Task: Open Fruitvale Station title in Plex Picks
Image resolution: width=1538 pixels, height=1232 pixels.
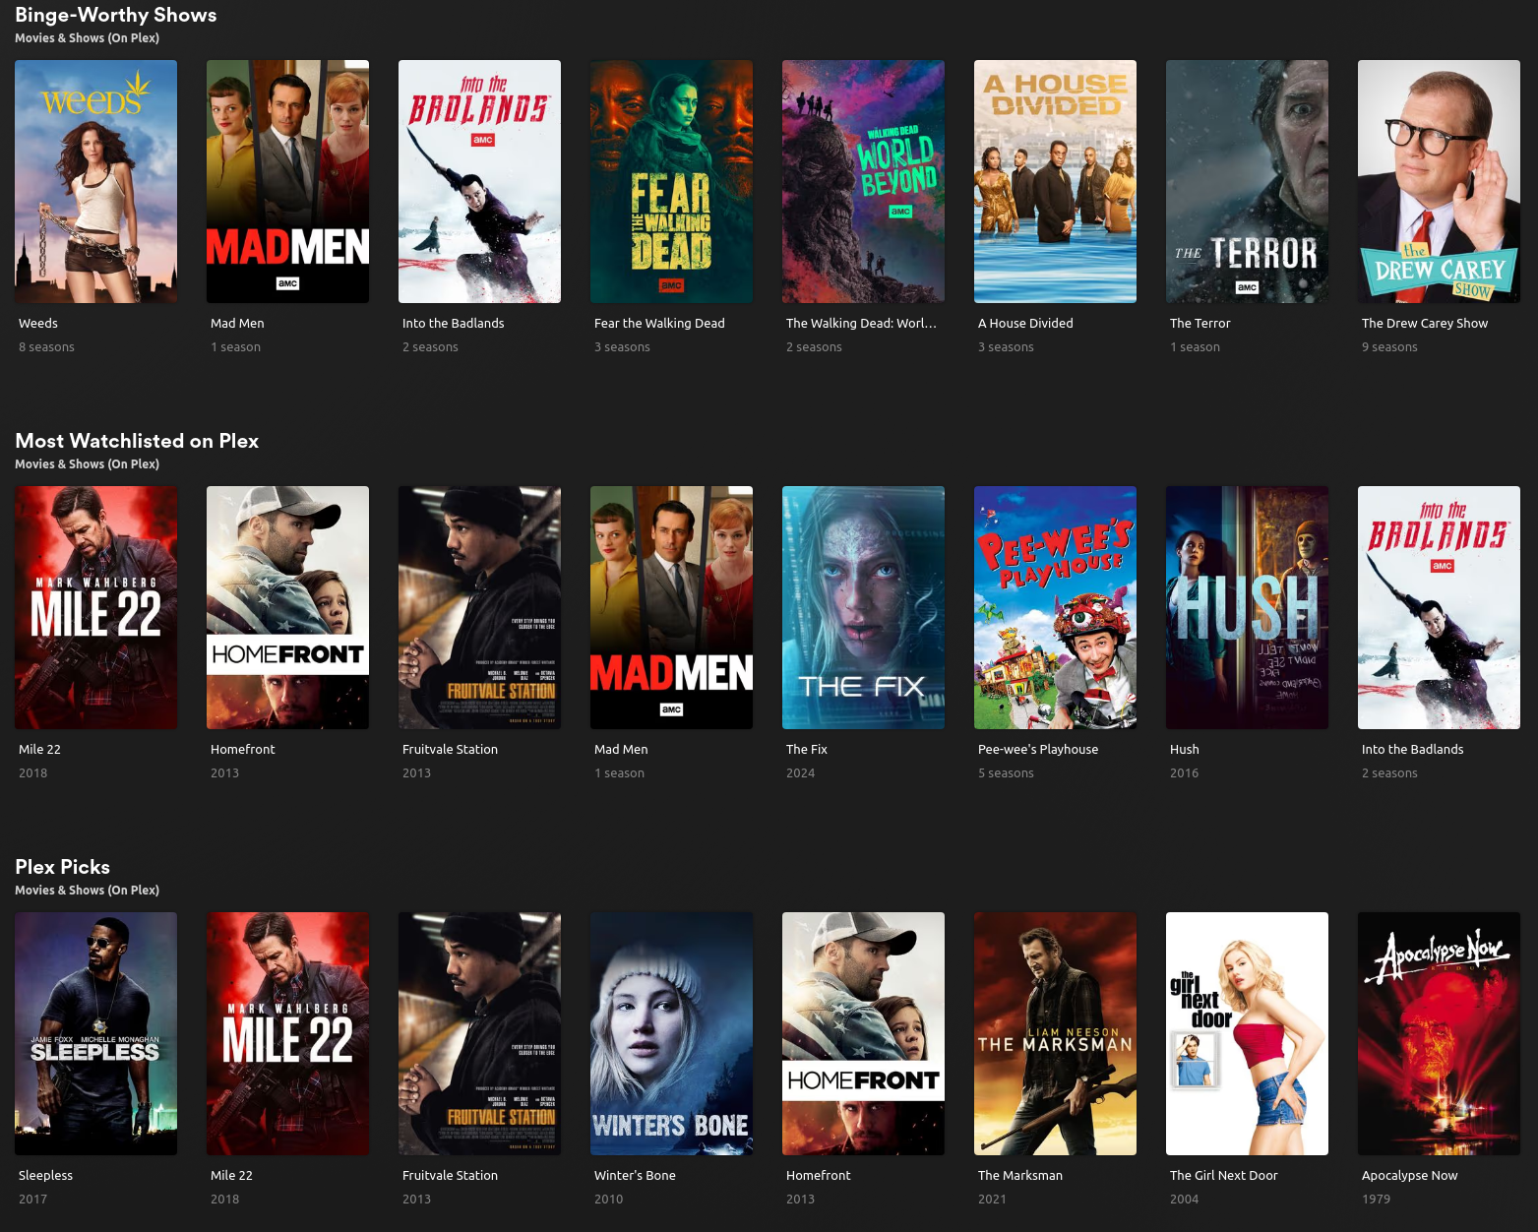Action: coord(450,1175)
